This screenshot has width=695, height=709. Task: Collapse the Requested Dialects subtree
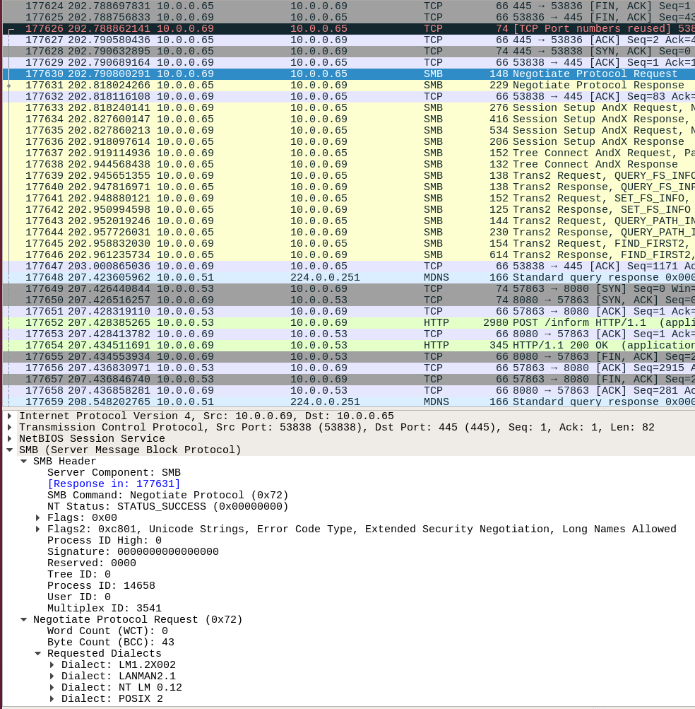pos(38,653)
